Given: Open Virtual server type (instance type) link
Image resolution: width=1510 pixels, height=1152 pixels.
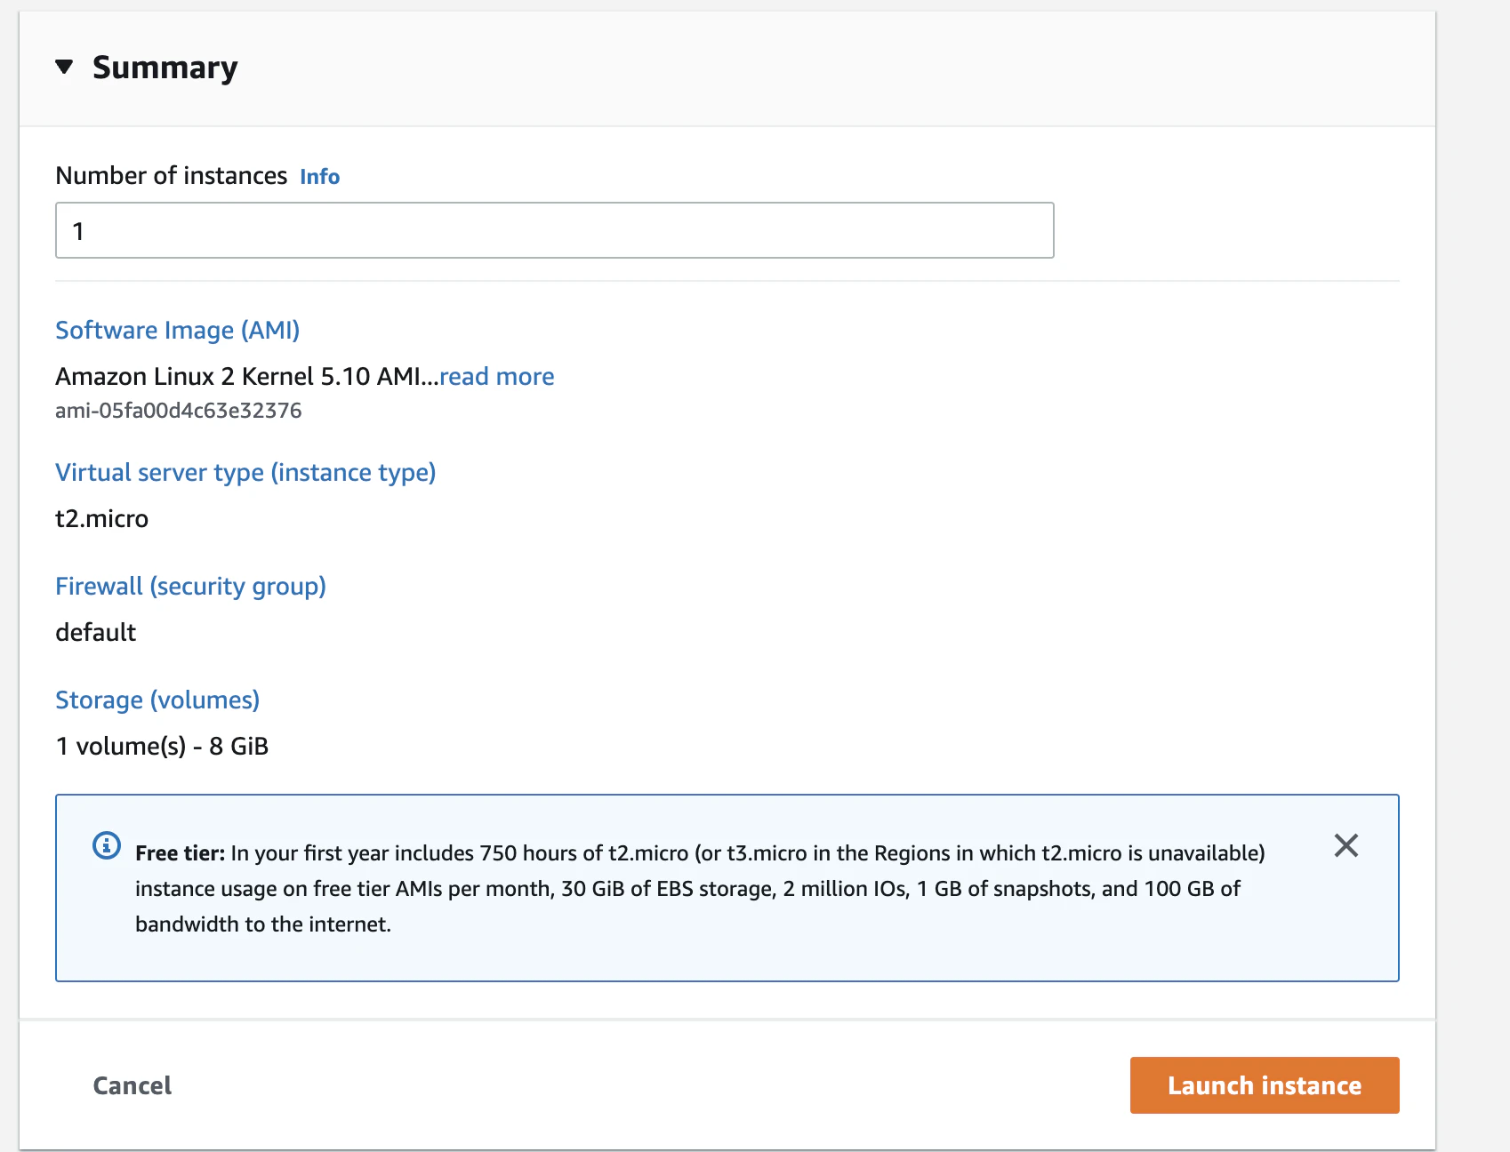Looking at the screenshot, I should click(245, 472).
